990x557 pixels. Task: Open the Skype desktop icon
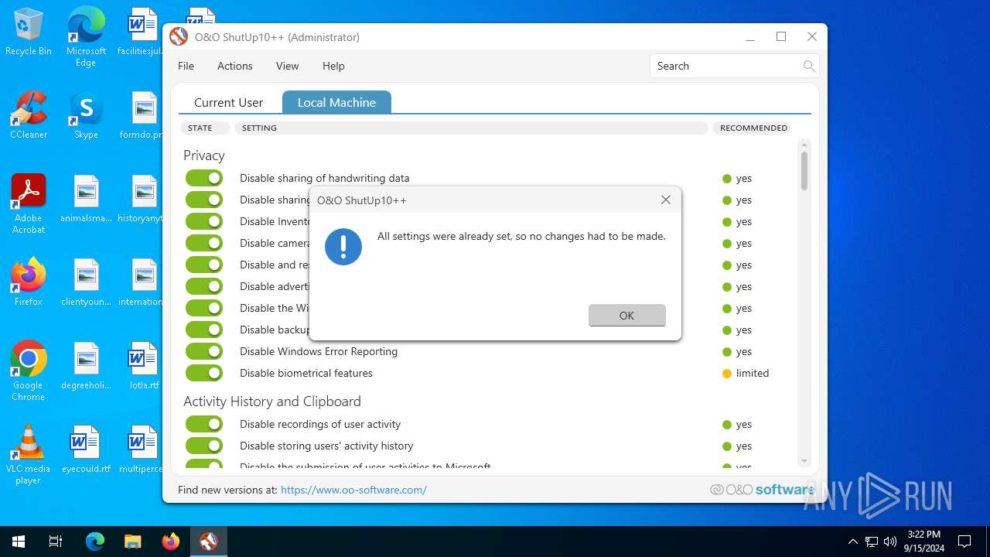(86, 116)
